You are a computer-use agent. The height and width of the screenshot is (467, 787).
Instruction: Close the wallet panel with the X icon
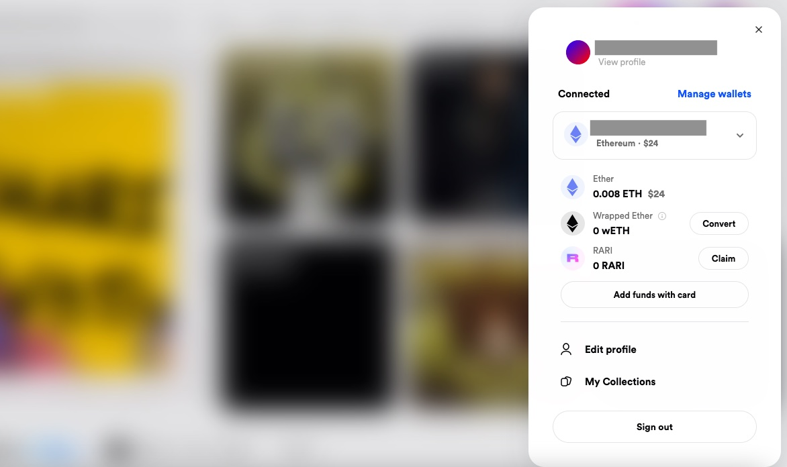(x=758, y=30)
